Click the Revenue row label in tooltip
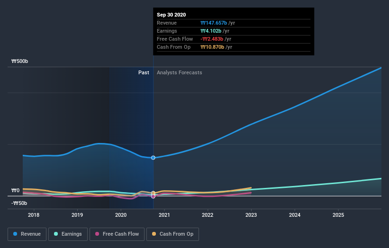The height and width of the screenshot is (248, 389). coord(167,23)
